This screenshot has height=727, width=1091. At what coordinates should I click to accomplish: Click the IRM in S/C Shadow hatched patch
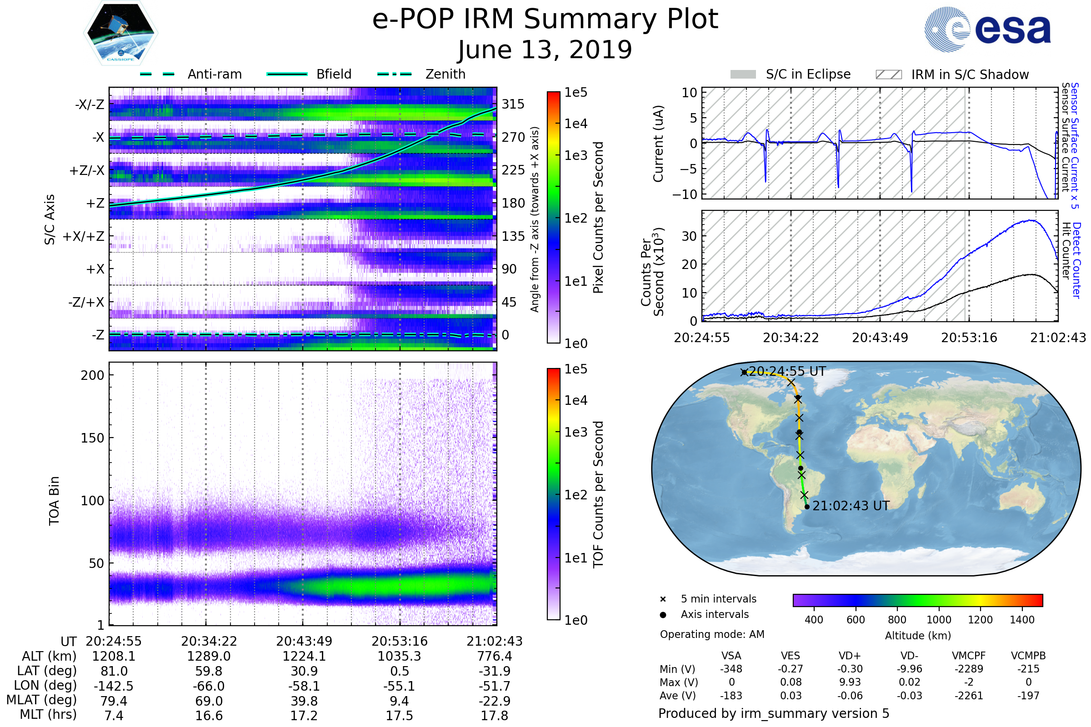coord(888,75)
